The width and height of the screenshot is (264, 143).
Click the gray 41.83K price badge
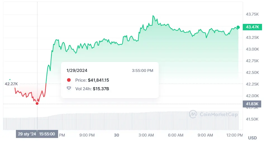pos(252,104)
